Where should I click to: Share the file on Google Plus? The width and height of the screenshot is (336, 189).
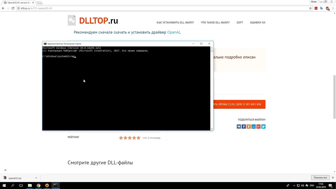pos(259,127)
